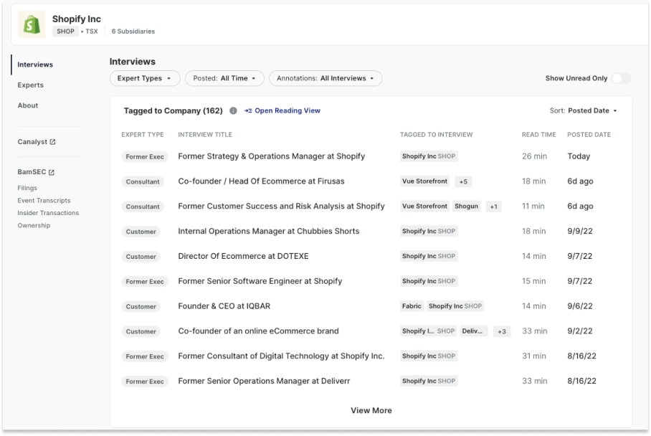Image resolution: width=651 pixels, height=436 pixels.
Task: Open the Insider Transactions link
Action: point(48,213)
